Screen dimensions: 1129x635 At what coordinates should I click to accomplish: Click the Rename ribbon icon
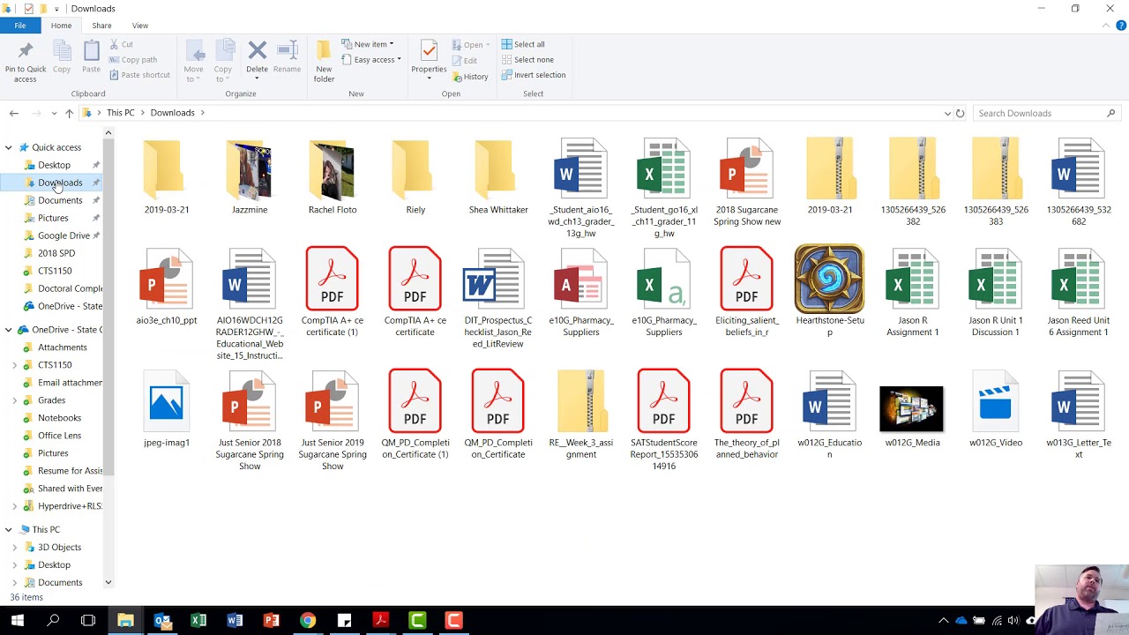[x=287, y=57]
